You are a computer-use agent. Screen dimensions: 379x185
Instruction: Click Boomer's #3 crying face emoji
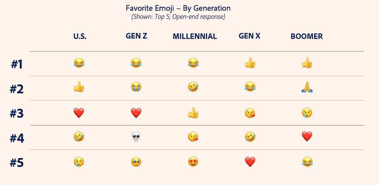(307, 113)
